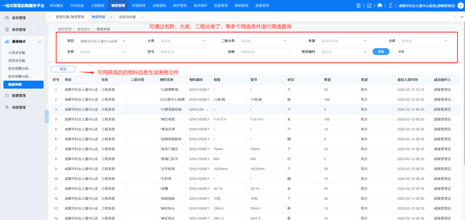
Task: Click the quantity cell showing 168
Action: coord(339,100)
